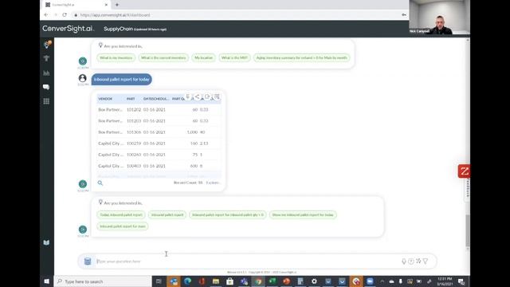Select the 'Today inbound pallet report' suggestion

tap(121, 214)
